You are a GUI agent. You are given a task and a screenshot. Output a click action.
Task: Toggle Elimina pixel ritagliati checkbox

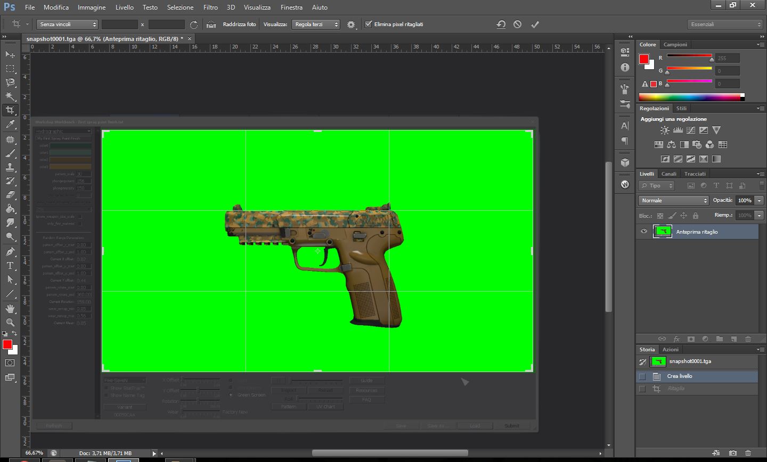point(368,24)
